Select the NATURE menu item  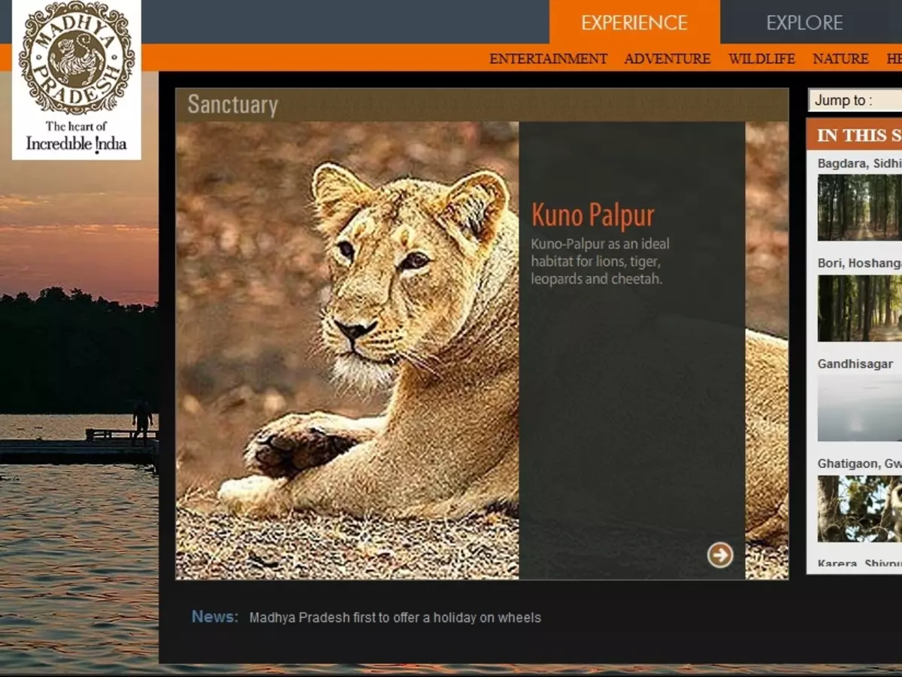[x=841, y=59]
